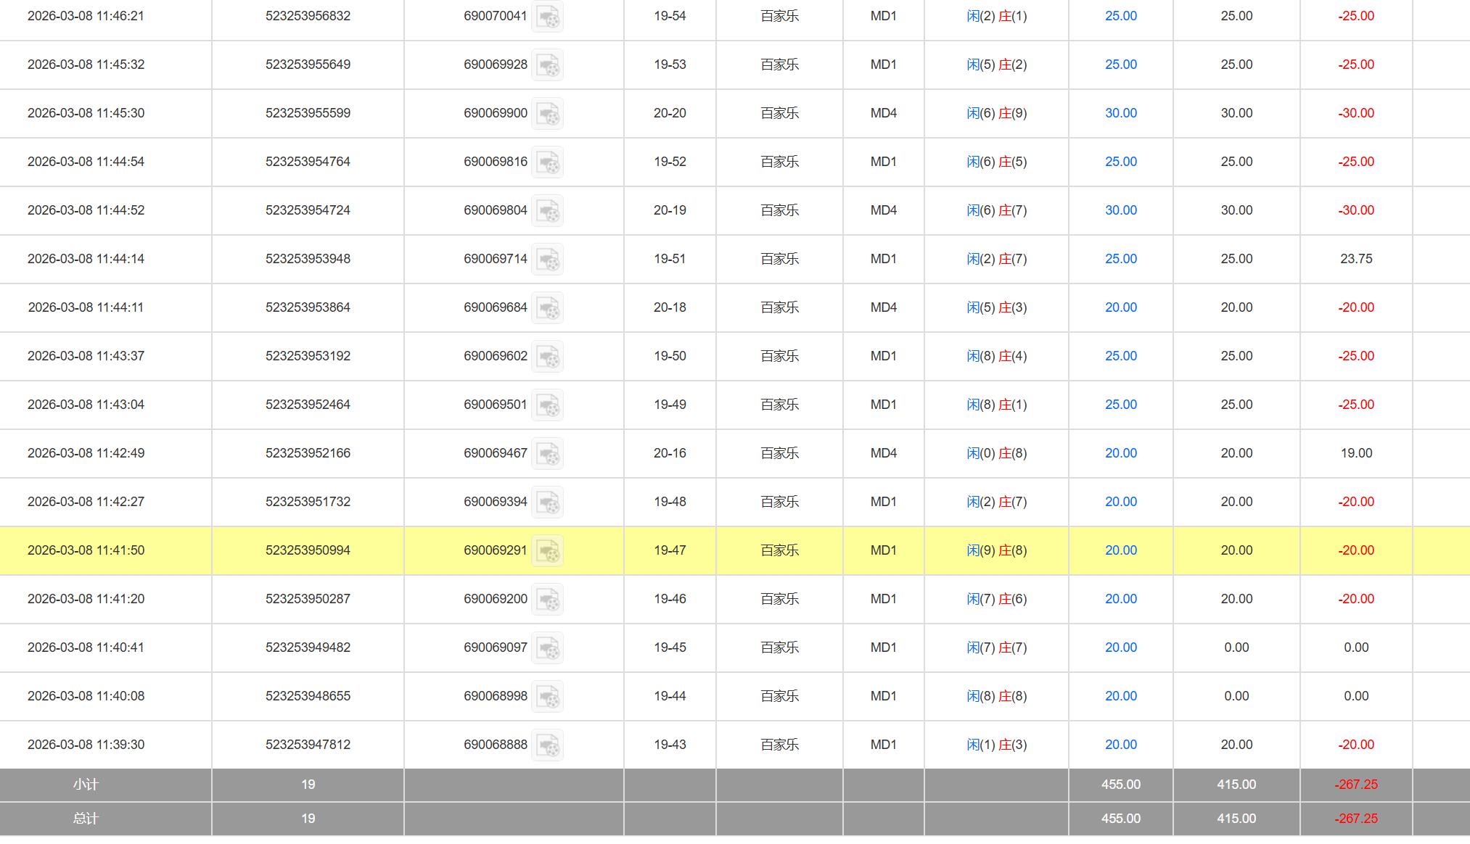Image resolution: width=1470 pixels, height=844 pixels.
Task: Click the 总计 total row label
Action: click(x=86, y=819)
